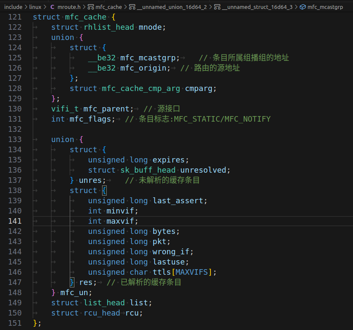
Task: Click 'list_head' type on line 149
Action: click(104, 303)
